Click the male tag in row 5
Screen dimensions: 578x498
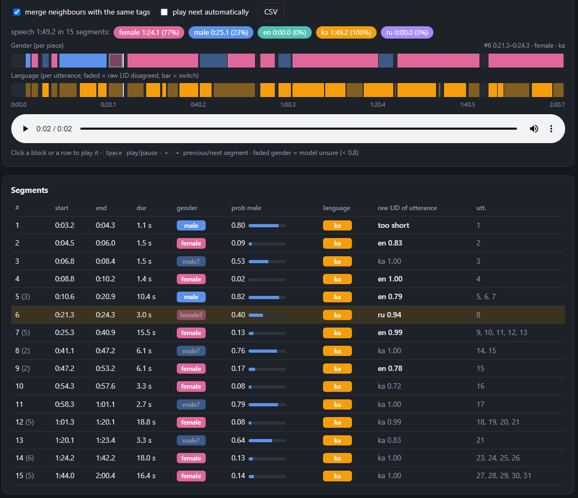tap(191, 296)
